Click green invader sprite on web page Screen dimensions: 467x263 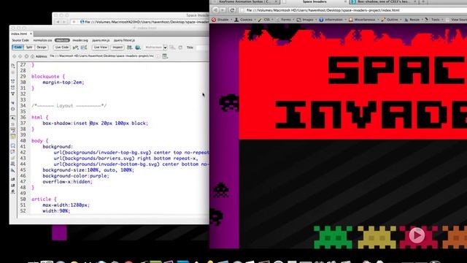click(333, 237)
